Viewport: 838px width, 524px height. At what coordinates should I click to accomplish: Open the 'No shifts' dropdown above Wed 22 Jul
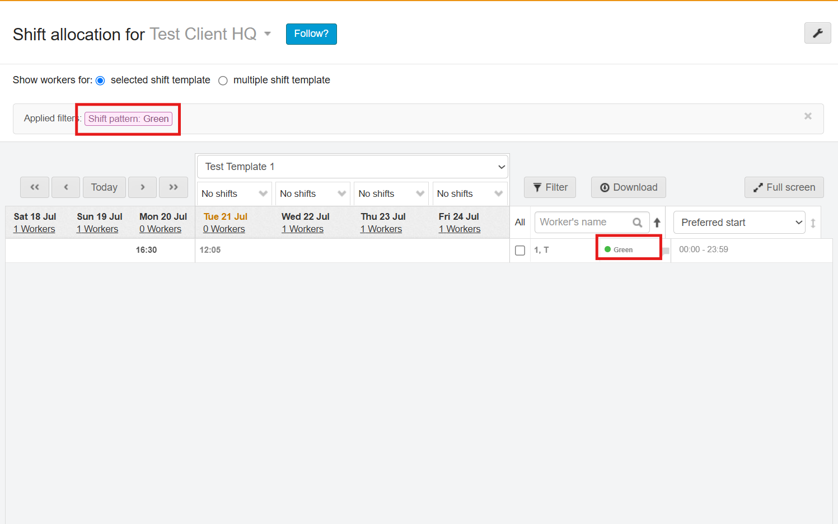[x=313, y=193]
